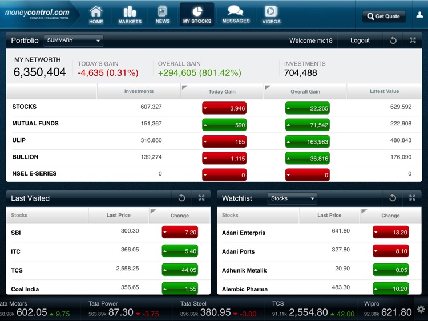Click the Adani Ports change 8.10 badge
The image size is (428, 321).
pos(391,251)
